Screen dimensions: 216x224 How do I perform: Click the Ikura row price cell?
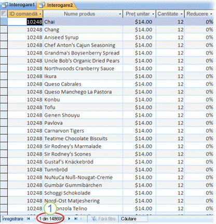tap(139, 76)
